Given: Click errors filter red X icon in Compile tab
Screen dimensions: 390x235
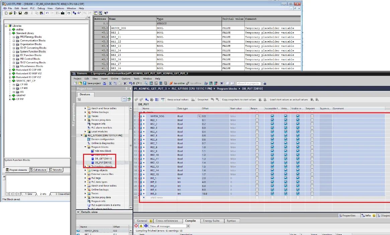Looking at the screenshot, I should point(136,226).
